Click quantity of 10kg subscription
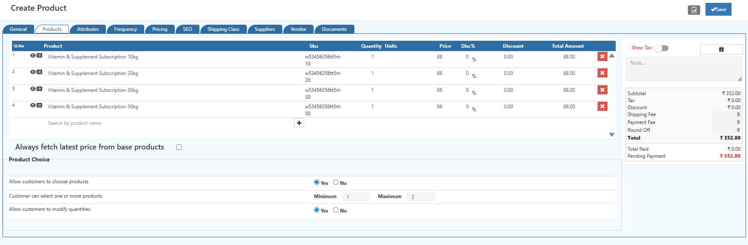Screen dimensions: 748x245 coord(373,57)
